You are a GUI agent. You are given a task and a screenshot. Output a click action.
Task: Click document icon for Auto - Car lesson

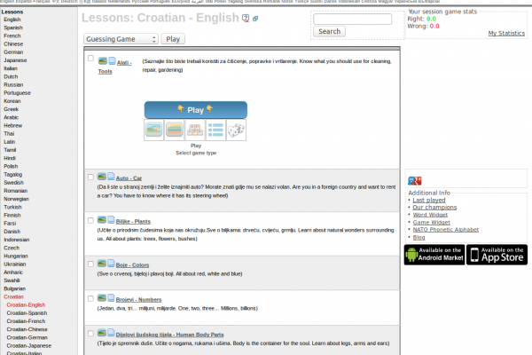click(111, 177)
